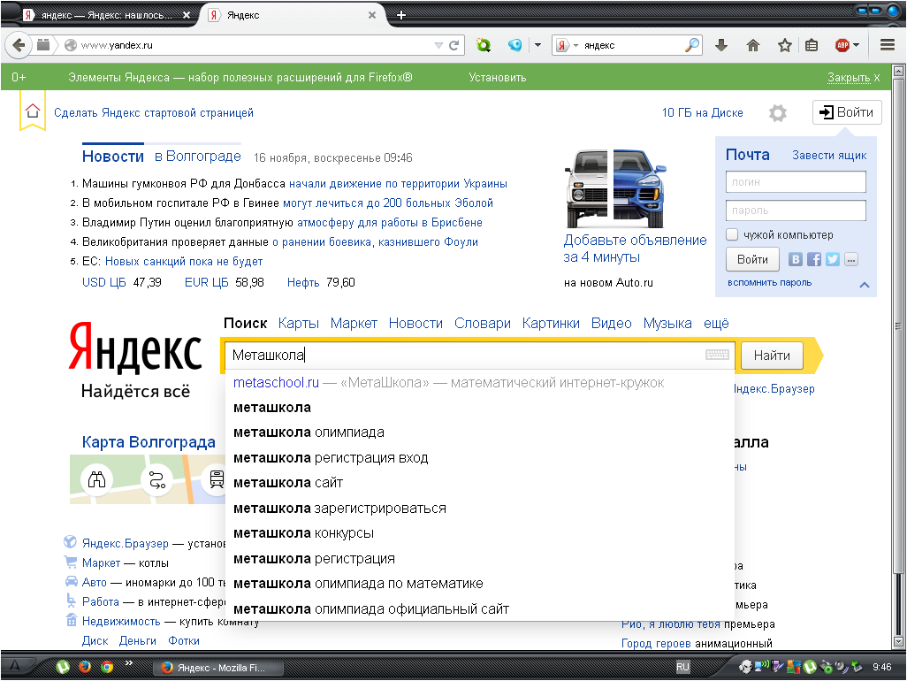This screenshot has width=907, height=681.
Task: Click the site identity globe icon in address bar
Action: [x=71, y=45]
